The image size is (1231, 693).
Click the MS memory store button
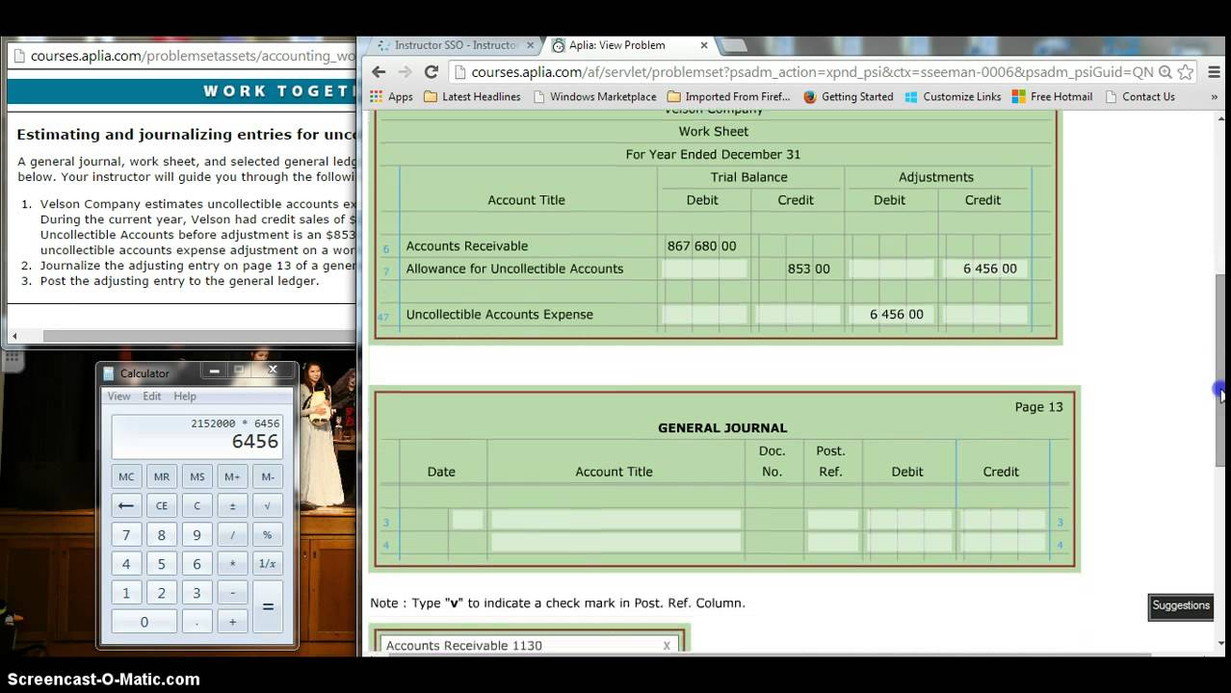coord(197,476)
